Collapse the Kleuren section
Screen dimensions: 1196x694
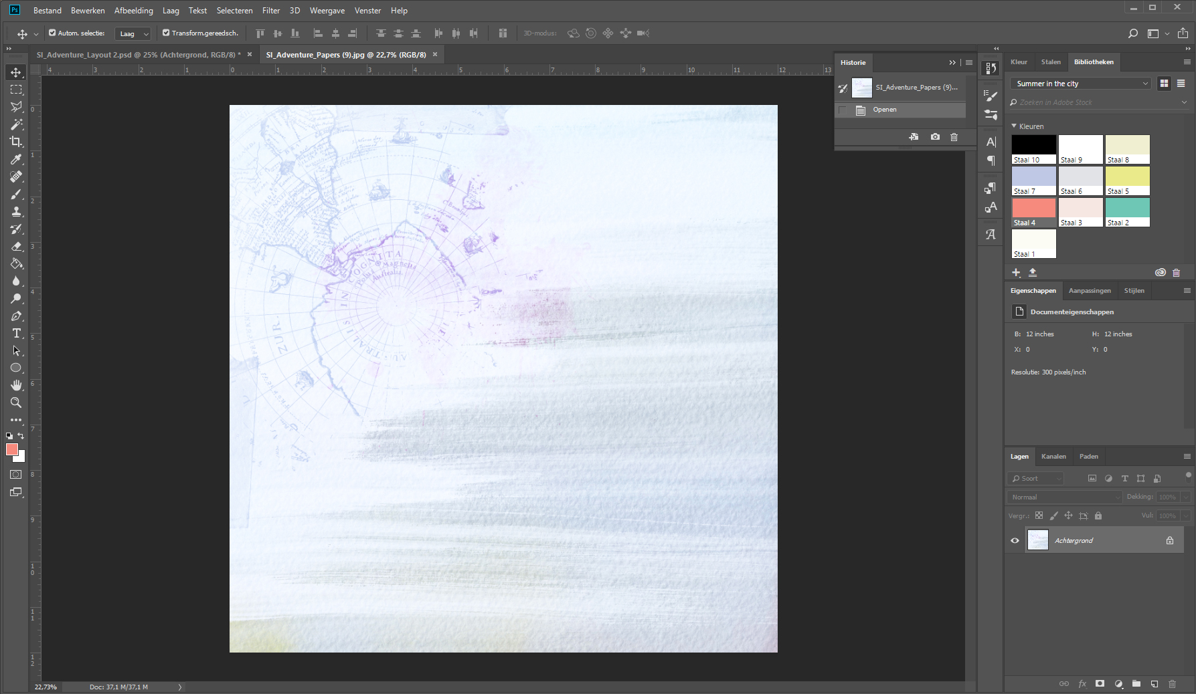point(1014,126)
